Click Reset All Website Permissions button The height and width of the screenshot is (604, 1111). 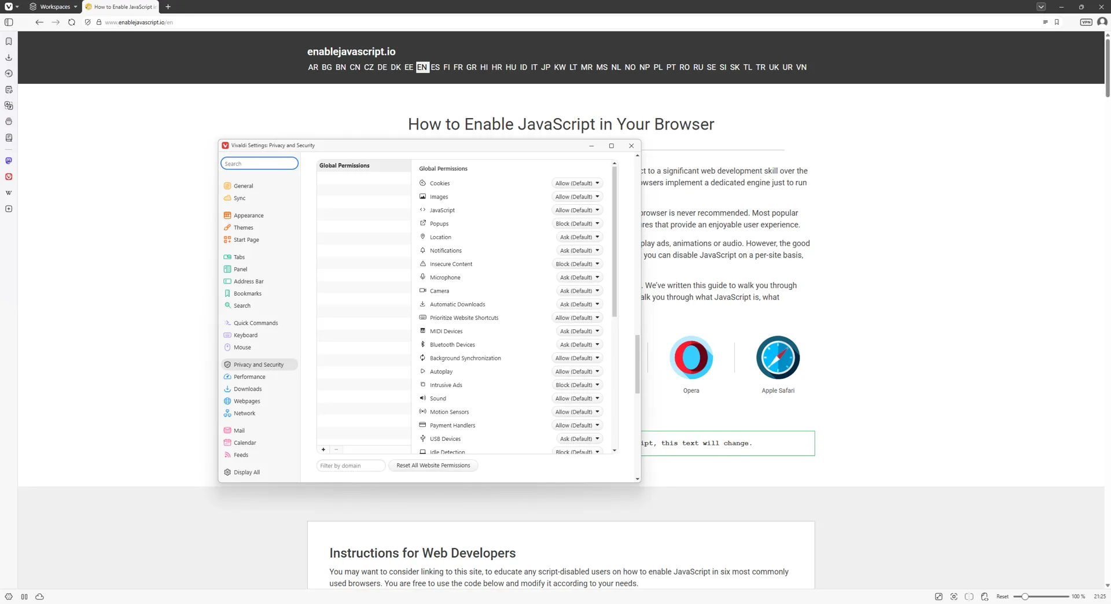(x=433, y=465)
